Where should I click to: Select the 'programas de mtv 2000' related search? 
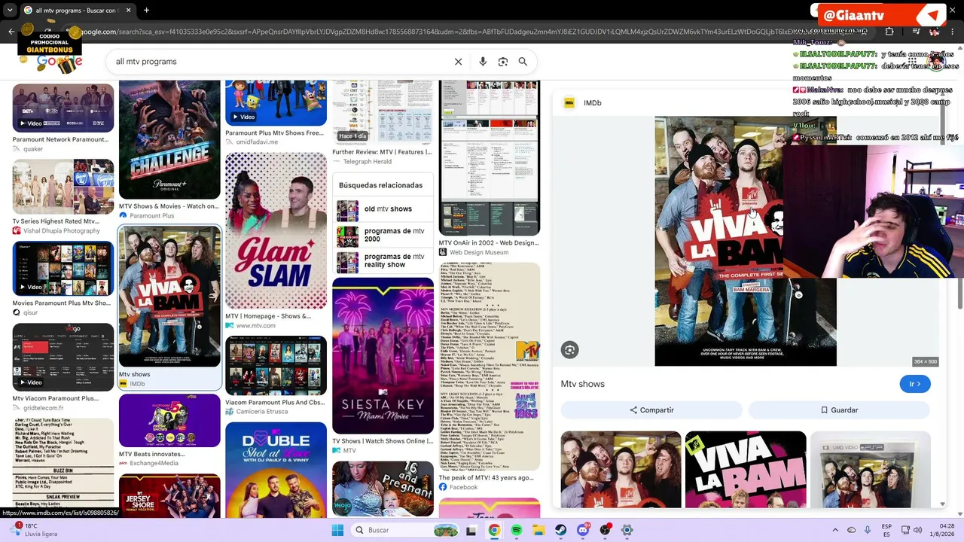(x=383, y=236)
